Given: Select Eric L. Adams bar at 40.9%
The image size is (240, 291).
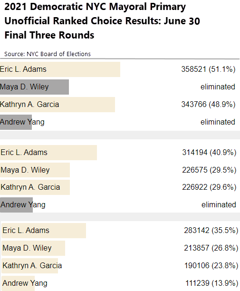Looking at the screenshot, I should pos(48,153).
